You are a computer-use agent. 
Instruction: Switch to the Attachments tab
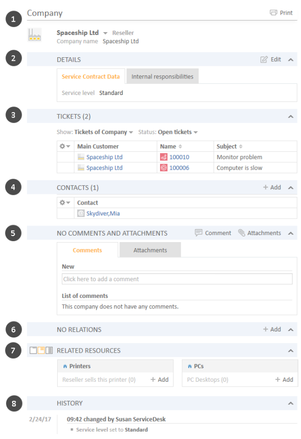(150, 250)
